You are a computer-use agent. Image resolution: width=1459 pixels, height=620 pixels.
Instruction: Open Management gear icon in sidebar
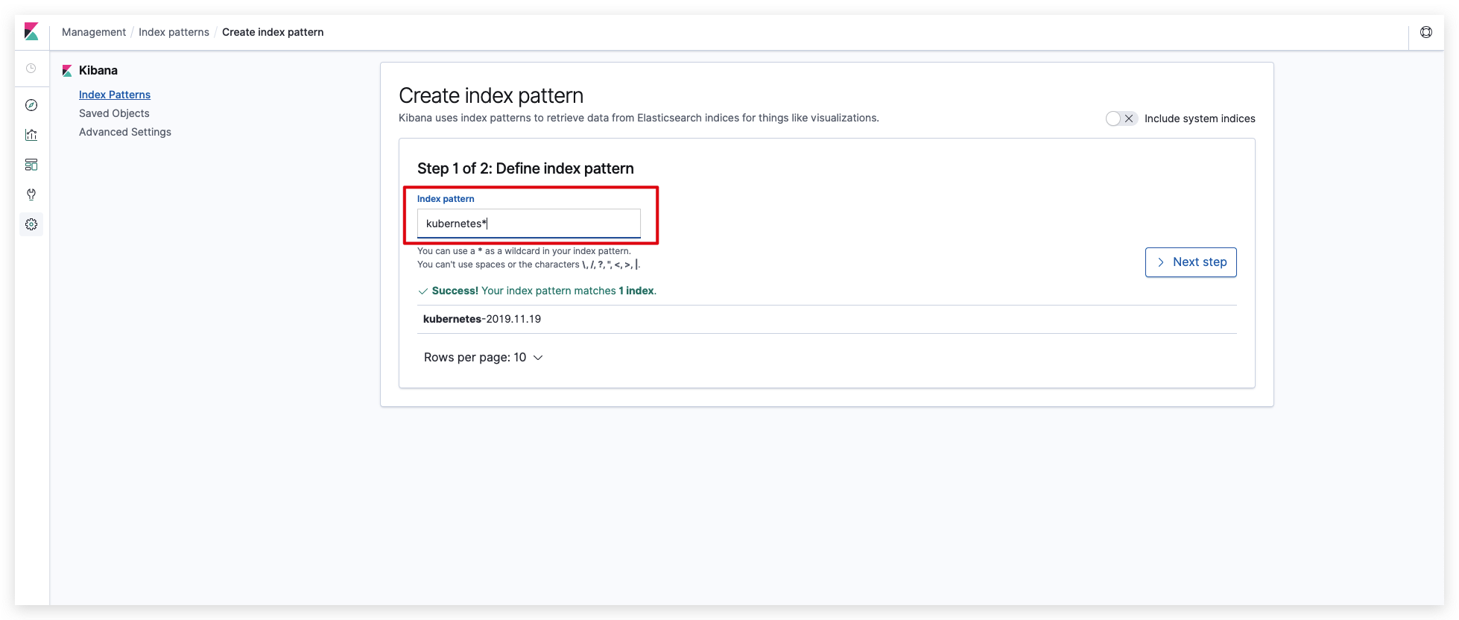coord(31,224)
